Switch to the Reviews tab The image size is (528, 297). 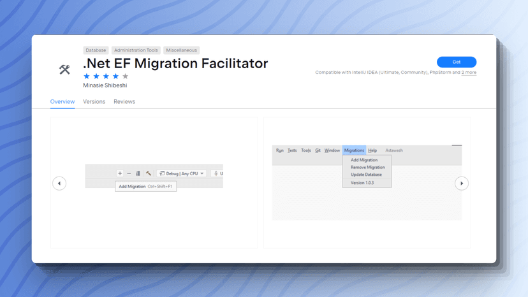pos(124,102)
